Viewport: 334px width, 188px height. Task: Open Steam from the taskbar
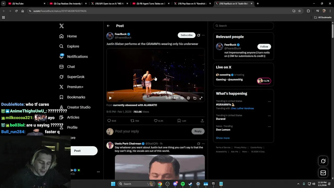point(190,184)
